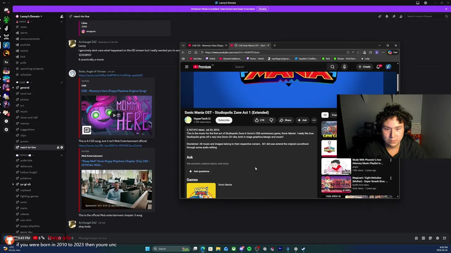Click the browser address bar URL
The height and width of the screenshot is (253, 451).
pyautogui.click(x=232, y=52)
